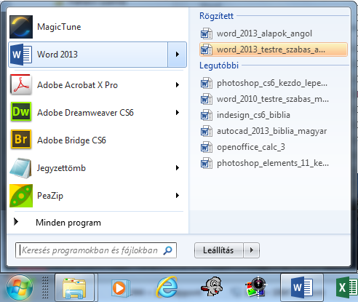The image size is (358, 302).
Task: Open Internet Explorer from the taskbar
Action: point(167,287)
